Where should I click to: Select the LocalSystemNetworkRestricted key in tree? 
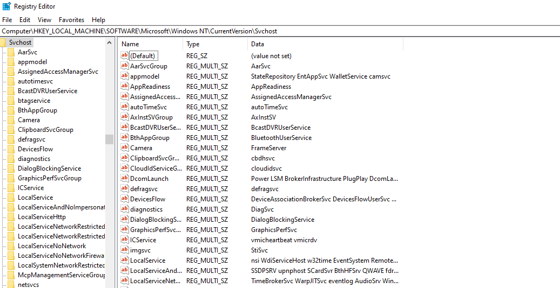pyautogui.click(x=61, y=265)
